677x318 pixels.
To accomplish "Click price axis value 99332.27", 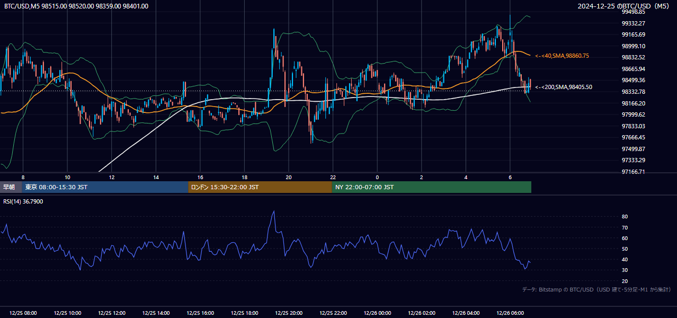I will coord(633,23).
